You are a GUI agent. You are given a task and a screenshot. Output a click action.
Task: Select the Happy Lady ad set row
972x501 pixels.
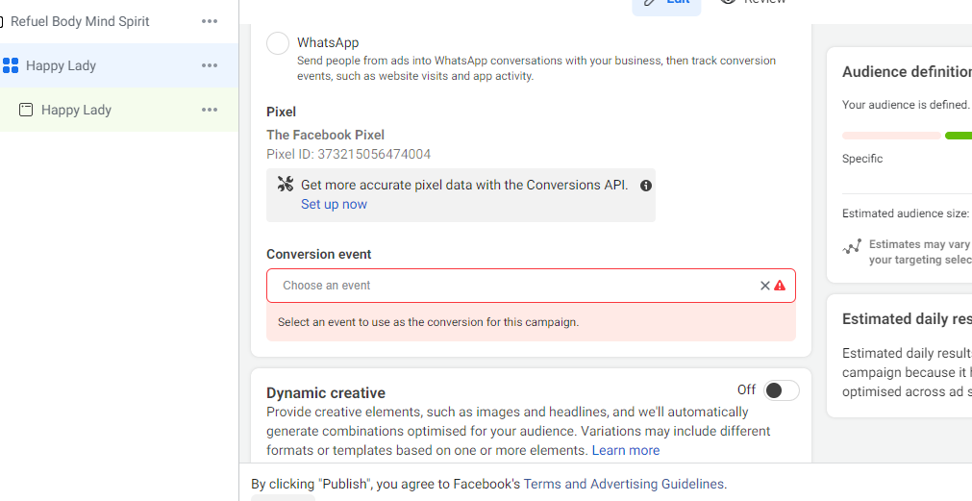(119, 65)
